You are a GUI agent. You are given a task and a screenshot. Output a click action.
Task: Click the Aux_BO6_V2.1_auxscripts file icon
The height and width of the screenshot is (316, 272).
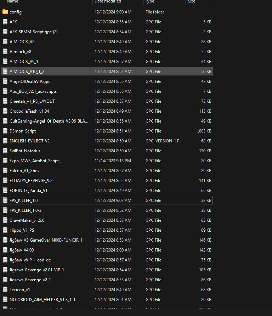[5, 91]
